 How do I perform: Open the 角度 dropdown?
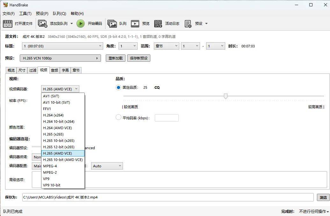tap(128, 46)
